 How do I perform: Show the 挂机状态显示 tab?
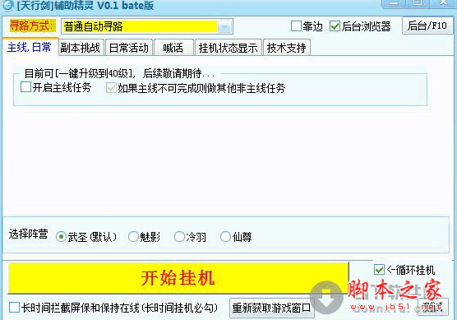(228, 48)
